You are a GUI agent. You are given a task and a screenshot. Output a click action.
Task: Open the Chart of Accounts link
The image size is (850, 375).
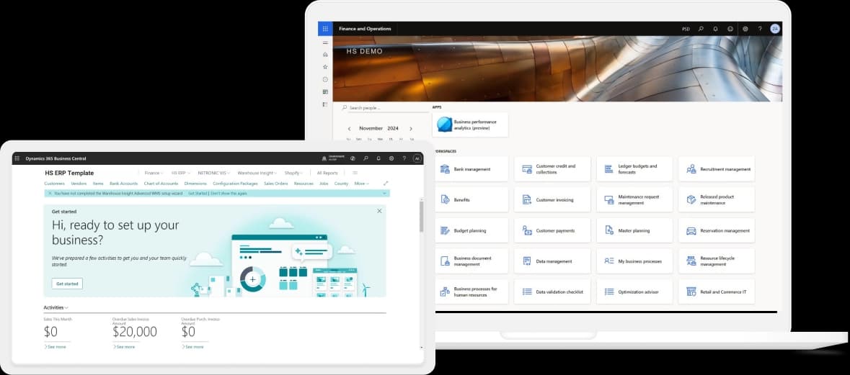coord(161,184)
